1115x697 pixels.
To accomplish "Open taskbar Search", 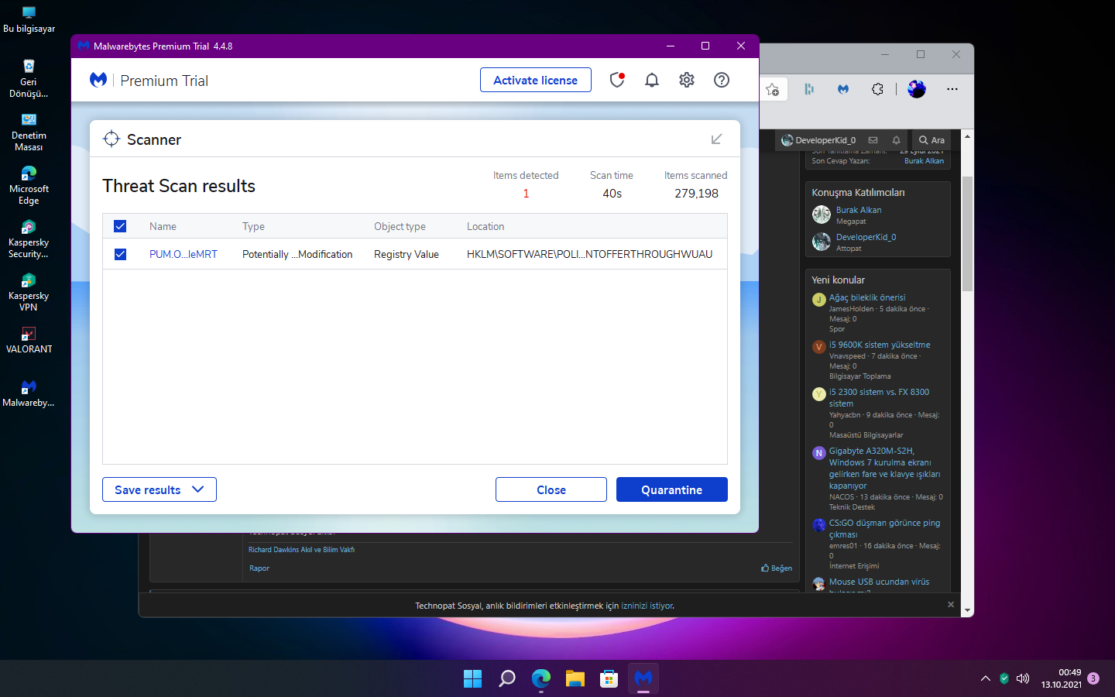I will [x=507, y=678].
